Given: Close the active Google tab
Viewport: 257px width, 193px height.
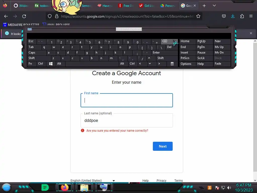Looking at the screenshot, I should [195, 6].
